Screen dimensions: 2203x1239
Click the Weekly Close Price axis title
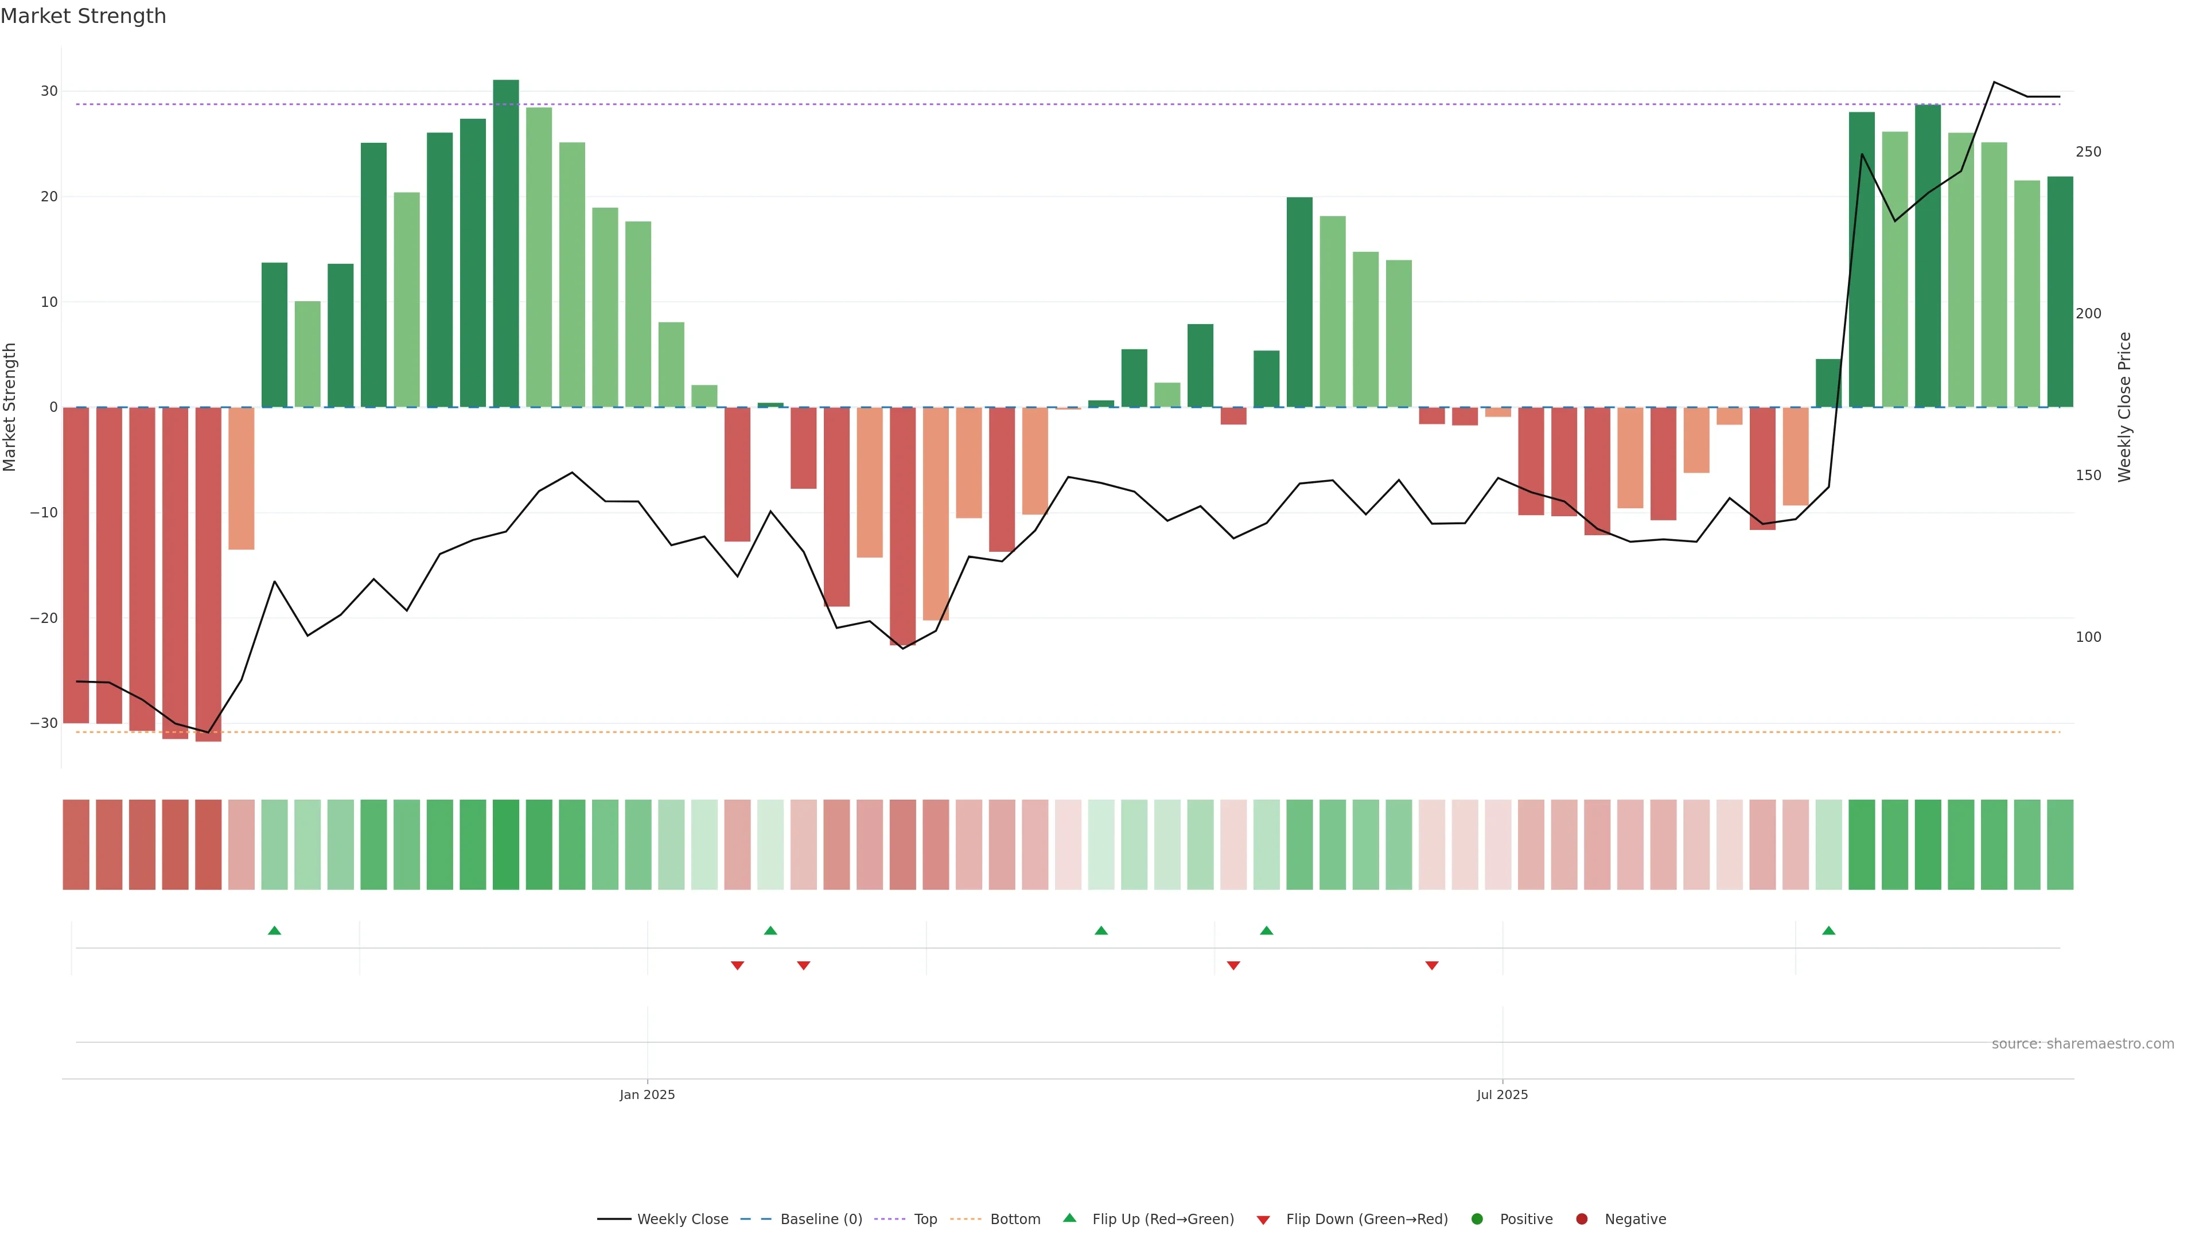pos(2124,407)
